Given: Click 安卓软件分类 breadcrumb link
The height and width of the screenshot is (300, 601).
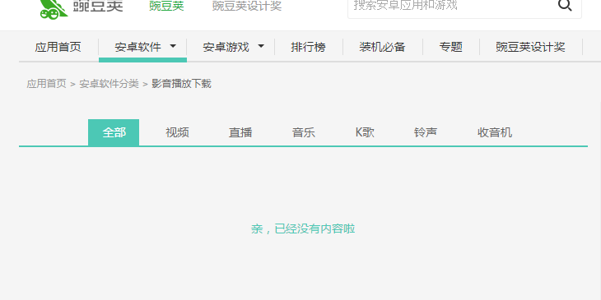Looking at the screenshot, I should click(109, 84).
